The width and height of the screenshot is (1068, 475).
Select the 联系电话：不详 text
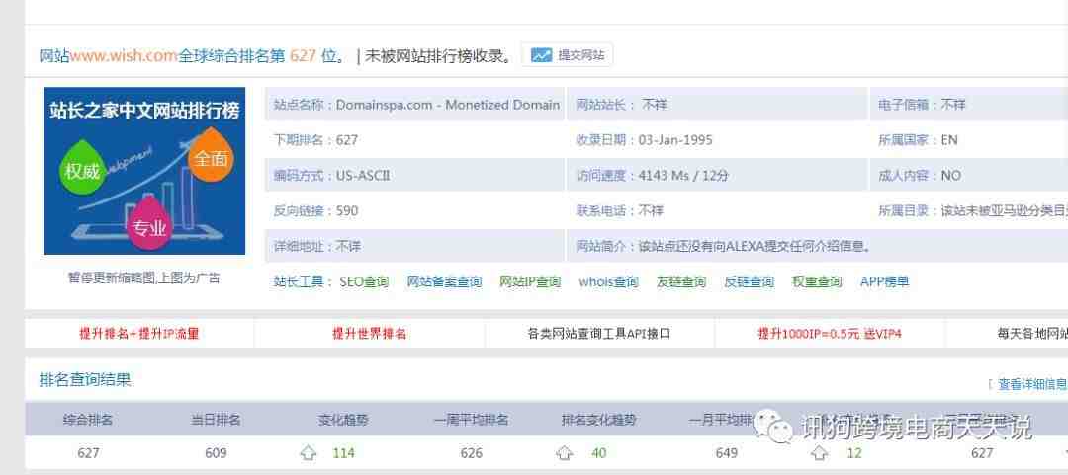[619, 211]
